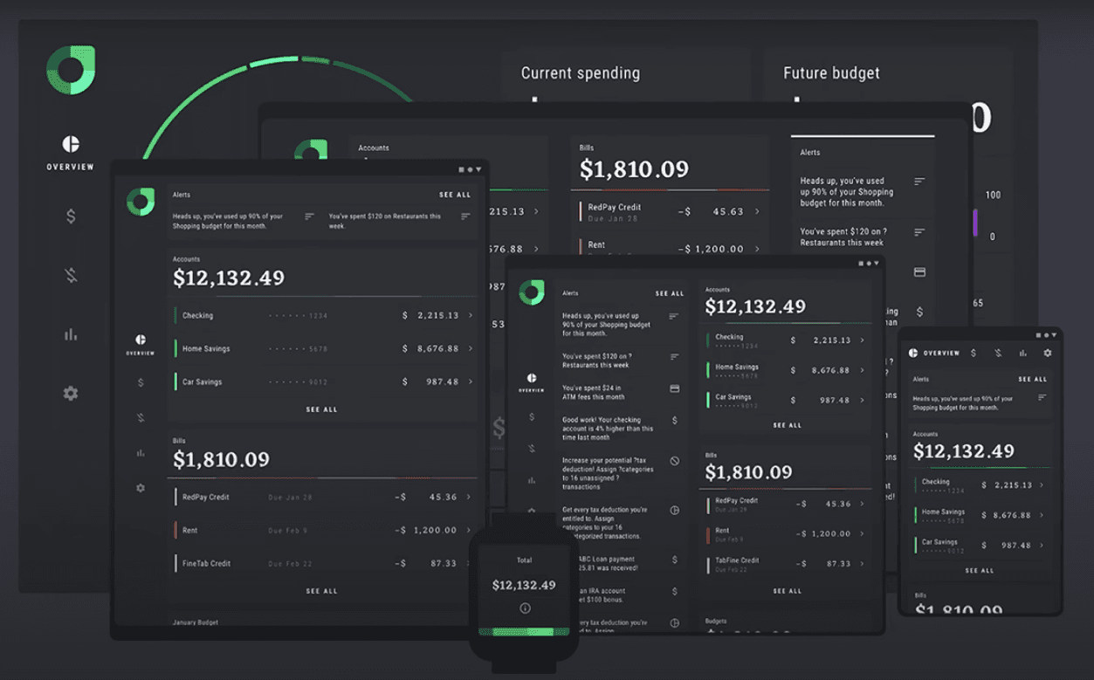Click SEE ALL under Accounts in left tablet
Viewport: 1094px width, 680px height.
click(x=321, y=409)
